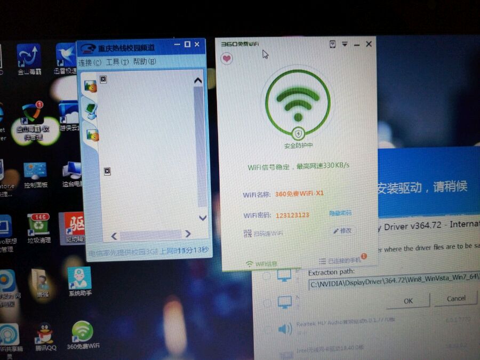The image size is (480, 360).
Task: Click the Intel无线网卡 driver row text
Action: pos(330,349)
